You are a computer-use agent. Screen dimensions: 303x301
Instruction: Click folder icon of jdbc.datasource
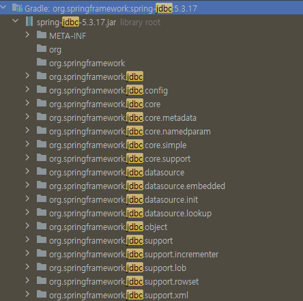(x=42, y=171)
